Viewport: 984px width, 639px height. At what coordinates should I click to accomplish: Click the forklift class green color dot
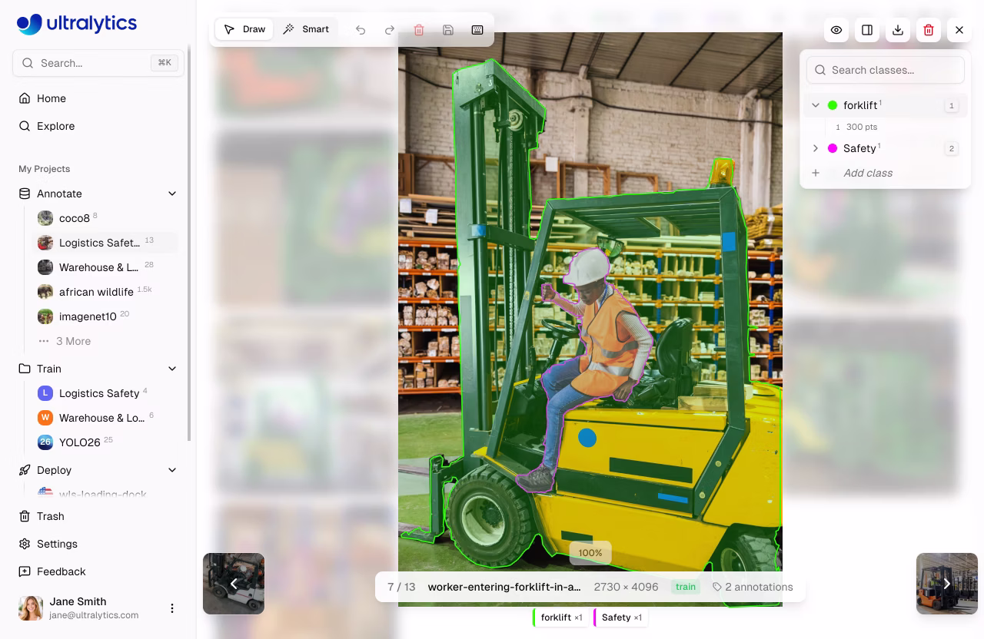click(x=833, y=105)
